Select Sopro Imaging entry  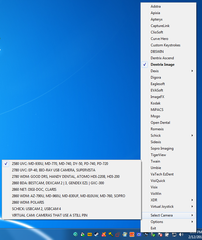168,148
